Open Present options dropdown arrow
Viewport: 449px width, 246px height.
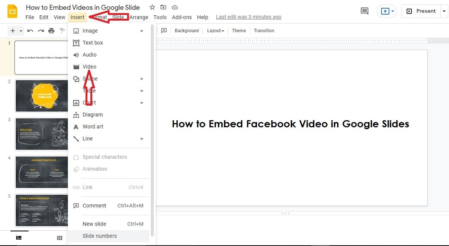point(444,11)
